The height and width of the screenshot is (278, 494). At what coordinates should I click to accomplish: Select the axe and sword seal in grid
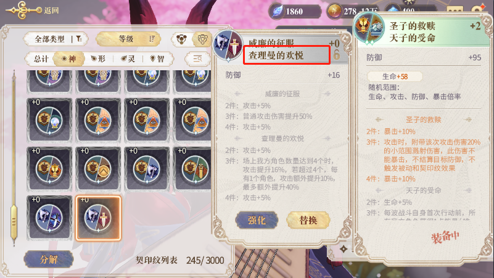point(98,218)
